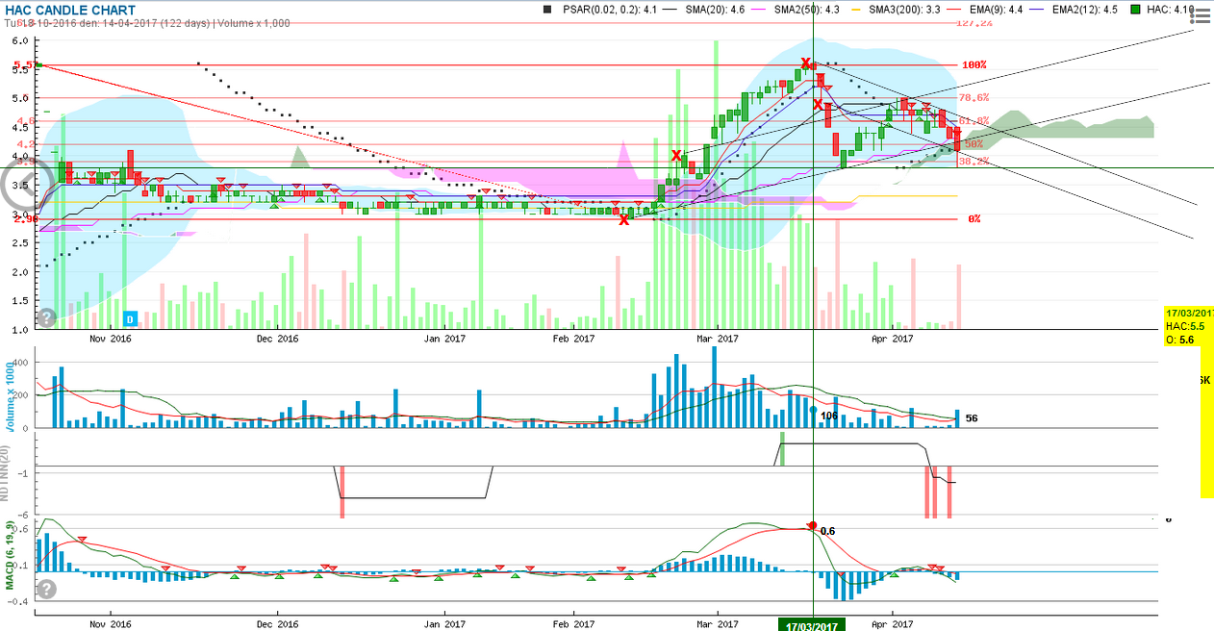Click the 78.6% Fibonacci level label
This screenshot has height=631, width=1214.
974,98
